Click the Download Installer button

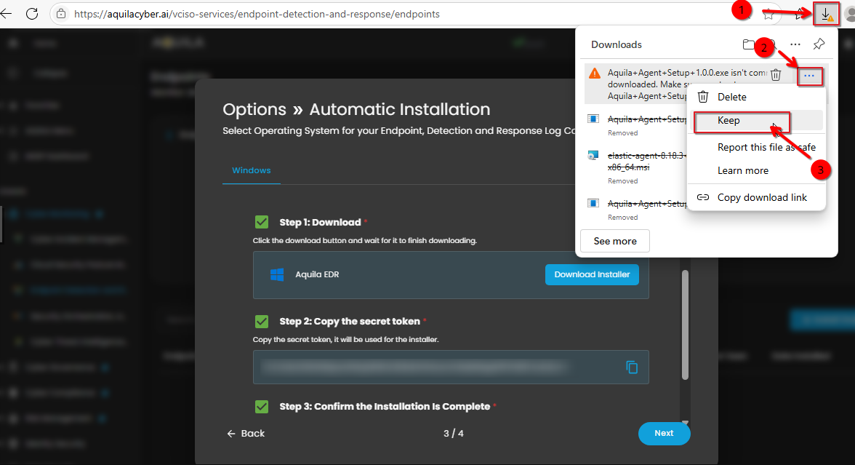coord(592,274)
